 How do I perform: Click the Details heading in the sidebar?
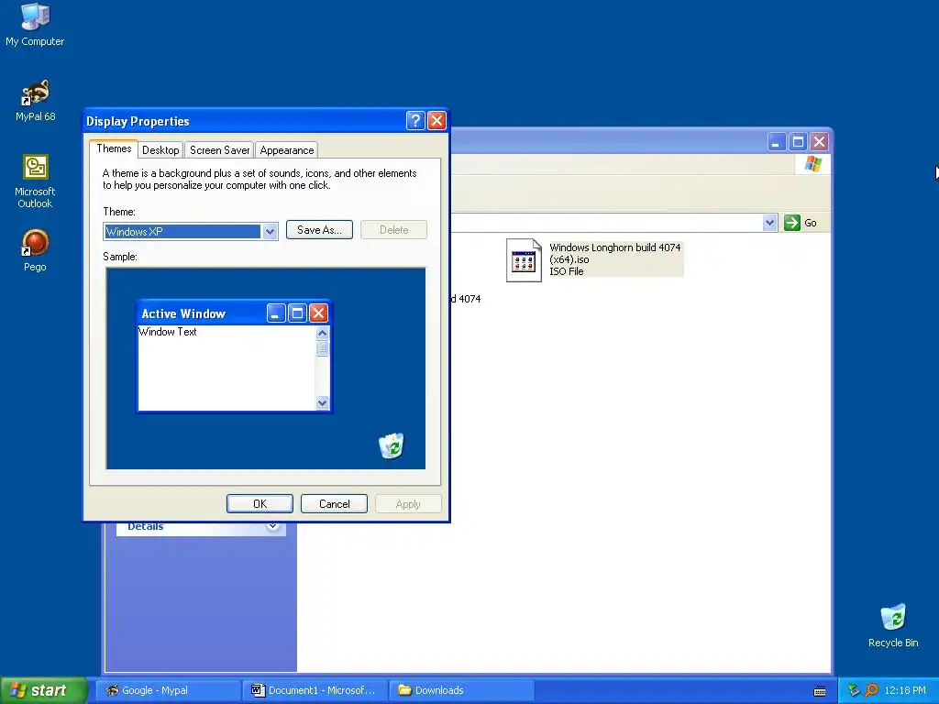pyautogui.click(x=146, y=526)
